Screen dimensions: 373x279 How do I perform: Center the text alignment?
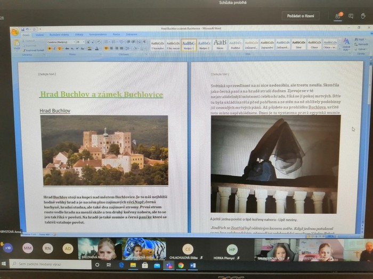[111, 48]
